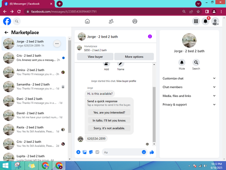Open Paola - 2 bed 2 bath conversation
The image size is (226, 170).
pyautogui.click(x=34, y=130)
